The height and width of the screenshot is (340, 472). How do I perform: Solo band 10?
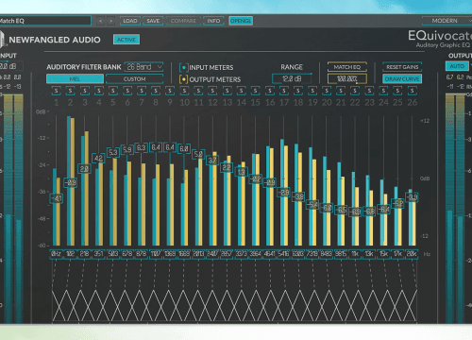(x=184, y=91)
